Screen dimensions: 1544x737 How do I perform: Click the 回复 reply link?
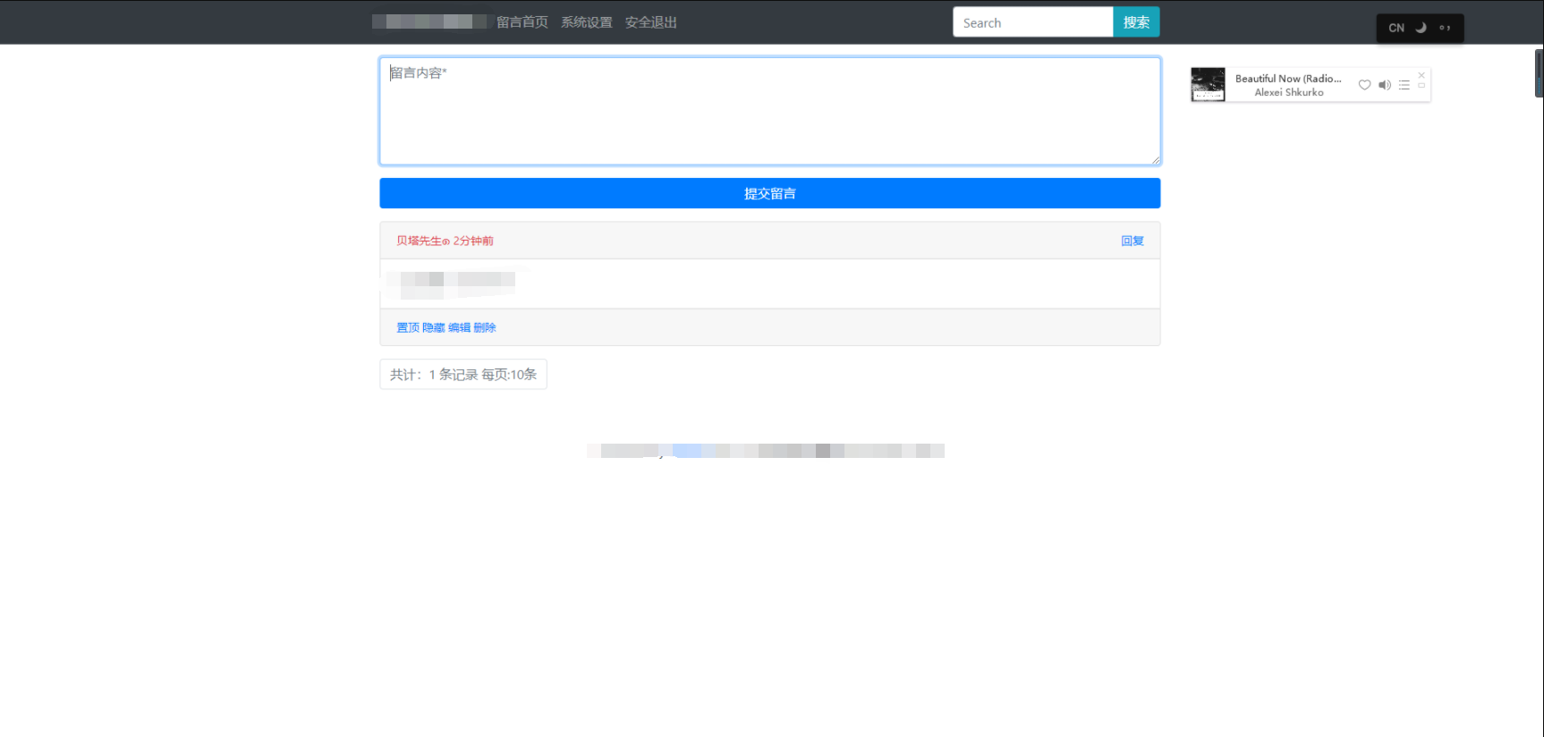(x=1133, y=241)
